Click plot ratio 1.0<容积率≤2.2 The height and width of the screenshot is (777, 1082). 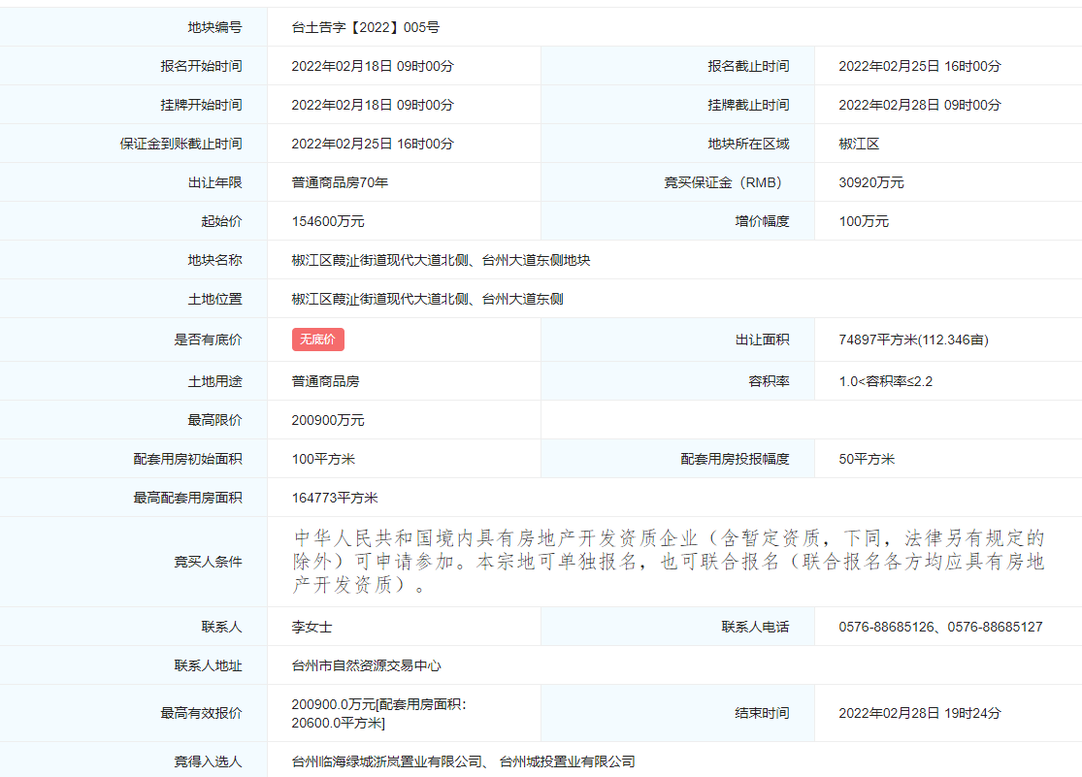[x=885, y=381]
